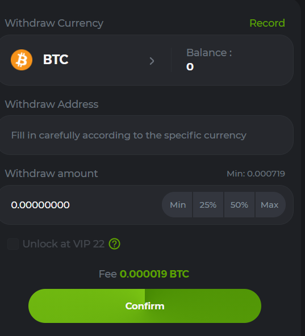Viewport: 305px width, 336px height.
Task: Focus the withdraw amount 0.00000000 field
Action: click(x=81, y=205)
